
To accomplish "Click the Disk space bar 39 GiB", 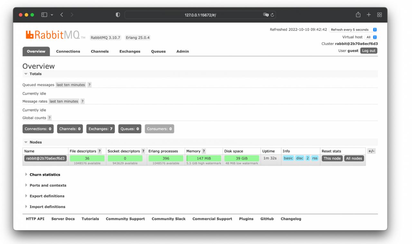I will coord(242,158).
